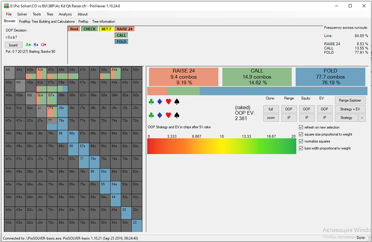Select clubs suit in top suit row

[x=151, y=102]
